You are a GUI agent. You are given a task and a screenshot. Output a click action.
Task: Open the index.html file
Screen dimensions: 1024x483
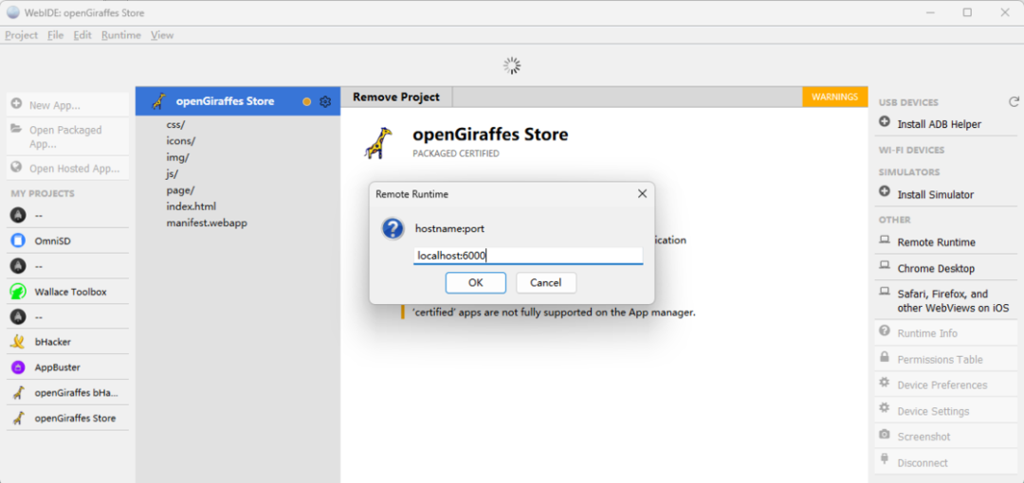click(192, 206)
